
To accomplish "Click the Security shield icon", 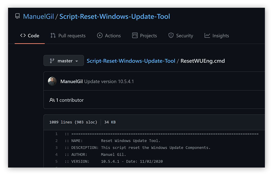I will (x=171, y=35).
